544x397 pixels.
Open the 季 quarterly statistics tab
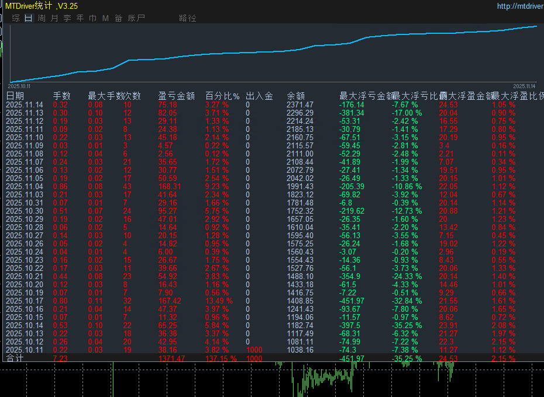pos(67,18)
